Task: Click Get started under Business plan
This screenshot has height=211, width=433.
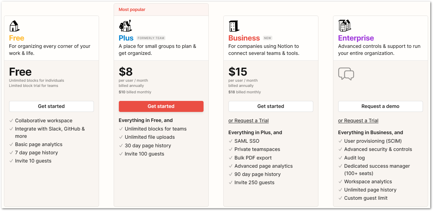Action: click(271, 106)
